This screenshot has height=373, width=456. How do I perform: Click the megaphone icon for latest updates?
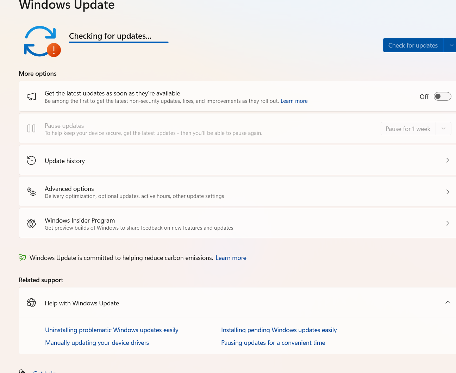31,97
